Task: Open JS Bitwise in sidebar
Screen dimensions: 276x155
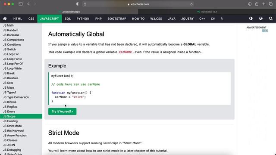Action: click(x=21, y=102)
